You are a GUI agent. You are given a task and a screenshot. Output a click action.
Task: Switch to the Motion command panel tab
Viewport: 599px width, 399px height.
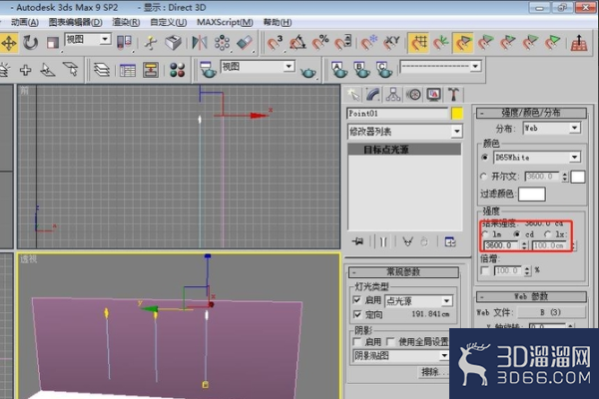click(413, 95)
